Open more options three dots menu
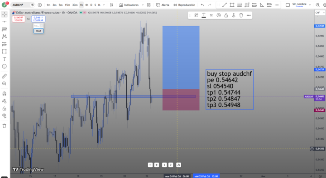The height and width of the screenshot is (178, 326). (249, 15)
